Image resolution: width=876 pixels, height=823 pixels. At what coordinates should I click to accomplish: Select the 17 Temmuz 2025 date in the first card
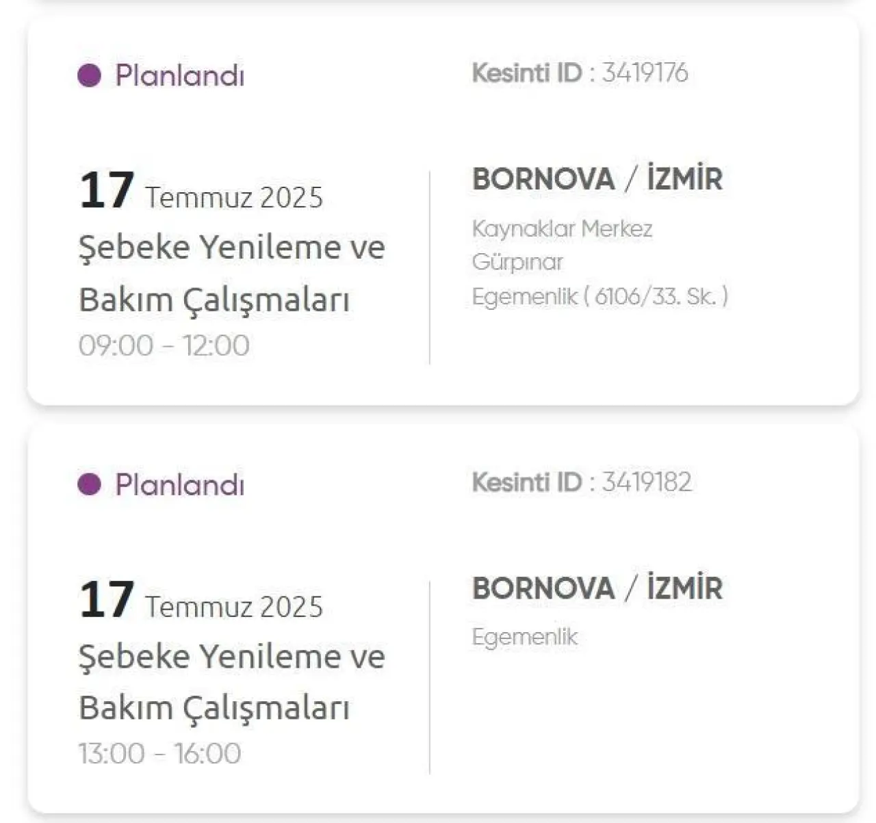click(201, 191)
